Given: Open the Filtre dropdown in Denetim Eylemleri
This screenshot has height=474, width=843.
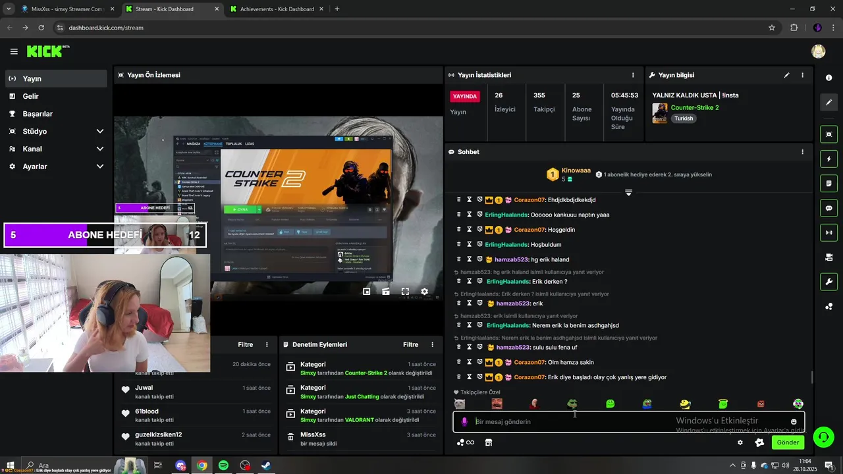Looking at the screenshot, I should tap(410, 344).
